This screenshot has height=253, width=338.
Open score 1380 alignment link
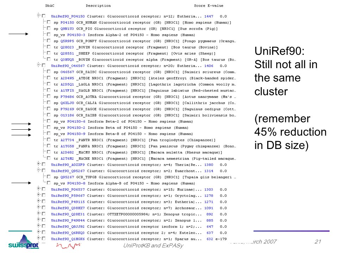pos(209,165)
